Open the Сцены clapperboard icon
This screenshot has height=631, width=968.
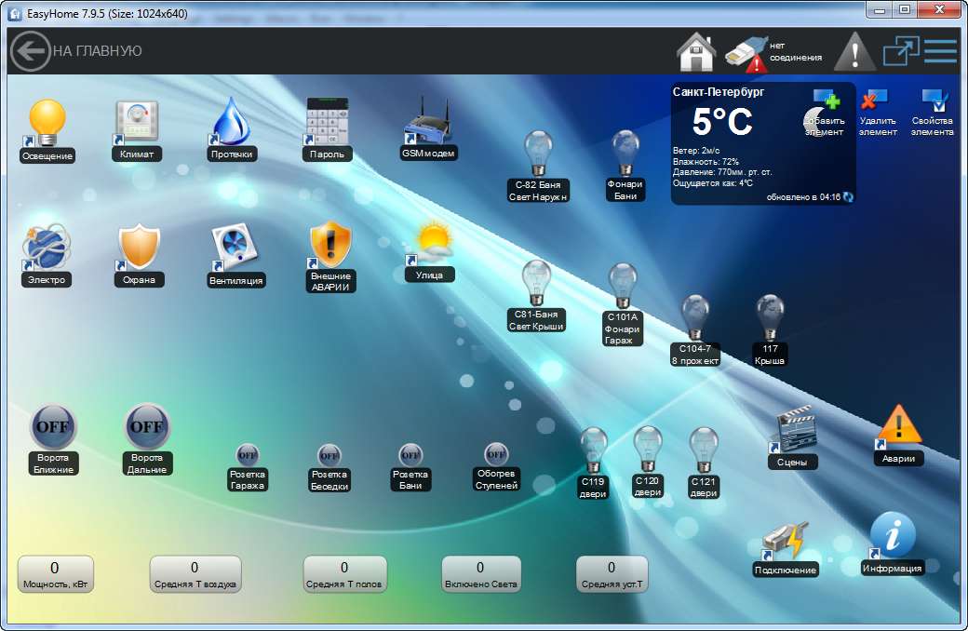tap(796, 430)
